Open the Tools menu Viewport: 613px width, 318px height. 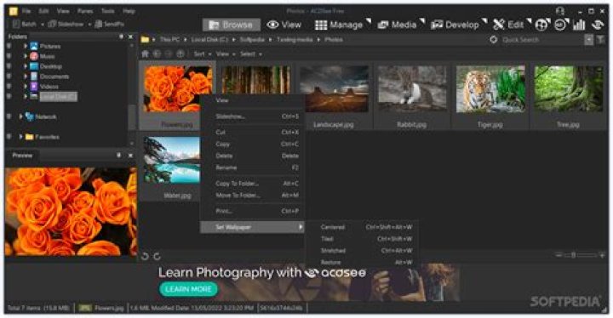pyautogui.click(x=108, y=11)
